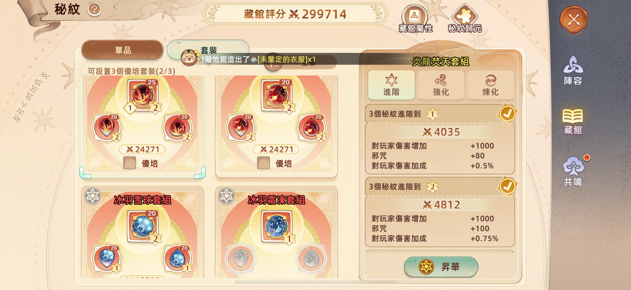This screenshot has height=290, width=631.
Task: Select the 進階 tab
Action: tap(391, 85)
